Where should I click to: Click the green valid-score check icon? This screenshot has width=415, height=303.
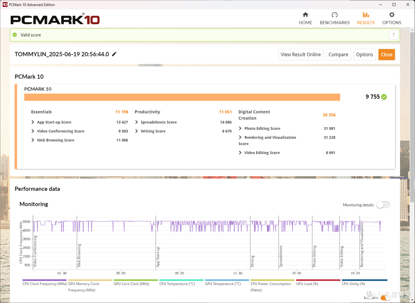[15, 35]
